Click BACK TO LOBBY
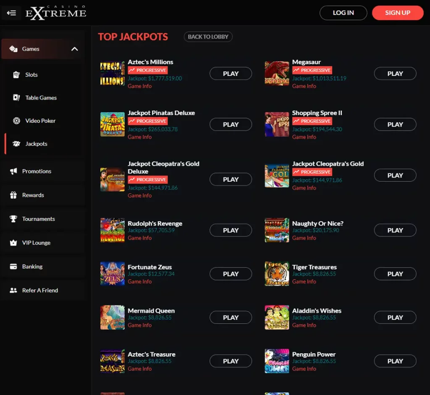 (x=208, y=37)
